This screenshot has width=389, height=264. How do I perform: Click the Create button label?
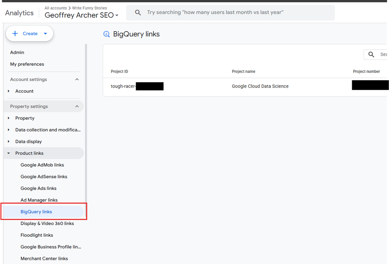pyautogui.click(x=30, y=34)
